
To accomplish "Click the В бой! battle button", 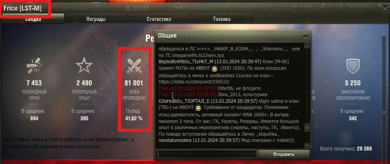I will 137,7.
